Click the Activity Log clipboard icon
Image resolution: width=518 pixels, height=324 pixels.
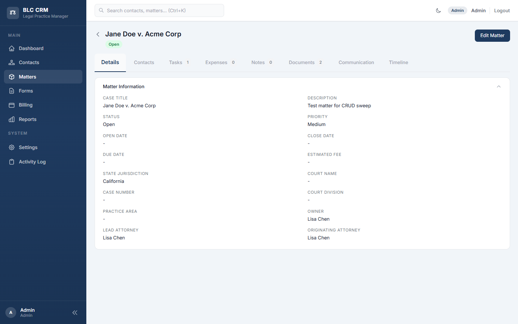(12, 162)
